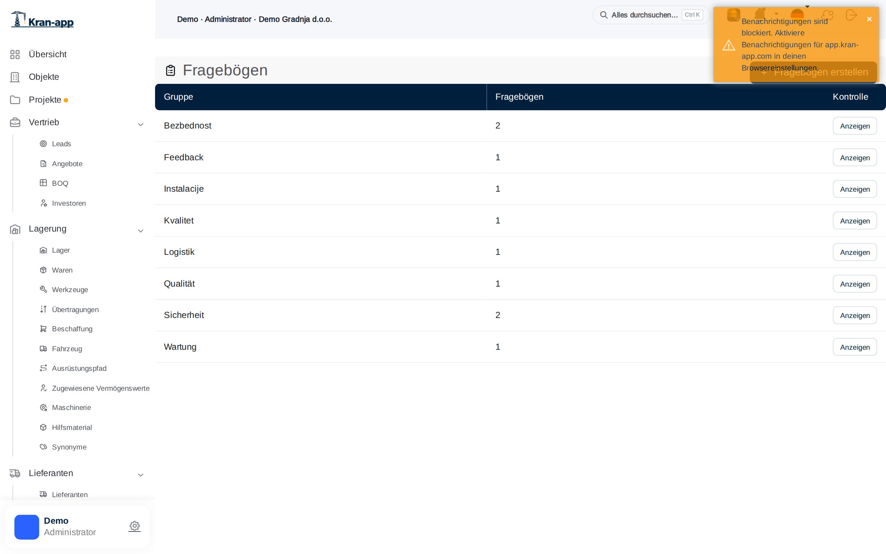Click Anzeigen for Wartung row
This screenshot has height=554, width=886.
point(855,347)
